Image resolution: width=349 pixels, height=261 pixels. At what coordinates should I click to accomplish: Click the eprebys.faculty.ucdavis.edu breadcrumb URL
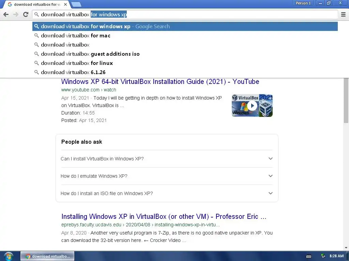click(140, 225)
